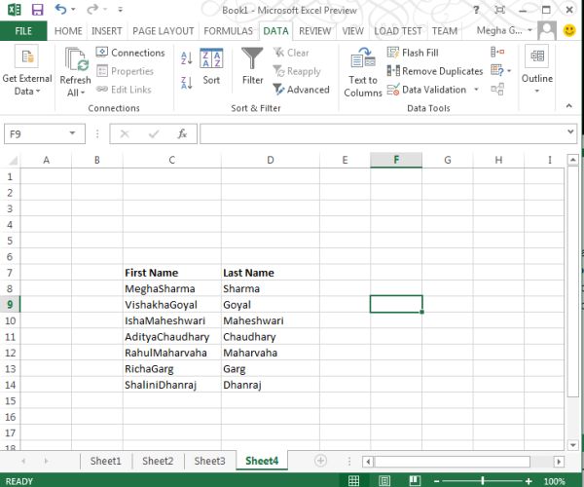Open What-If Analysis dropdown arrow

click(509, 70)
